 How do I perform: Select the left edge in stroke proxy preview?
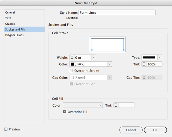[92, 44]
